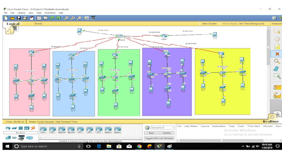
Task: Open the Edit menu
Action: point(12,13)
